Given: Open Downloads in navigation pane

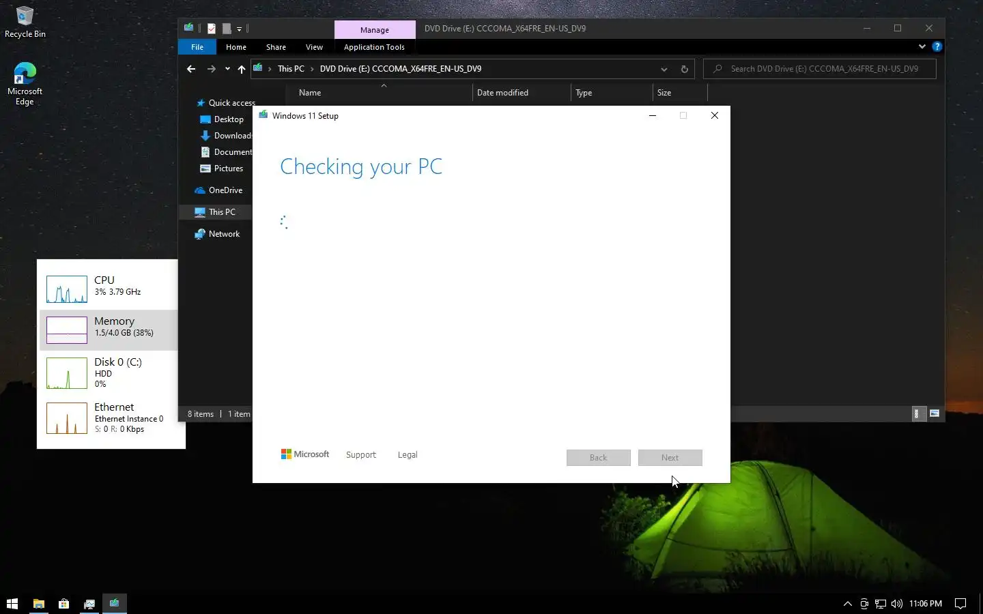Looking at the screenshot, I should (x=227, y=136).
